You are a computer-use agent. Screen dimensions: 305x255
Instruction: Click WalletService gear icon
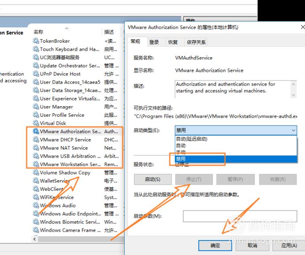click(x=36, y=181)
